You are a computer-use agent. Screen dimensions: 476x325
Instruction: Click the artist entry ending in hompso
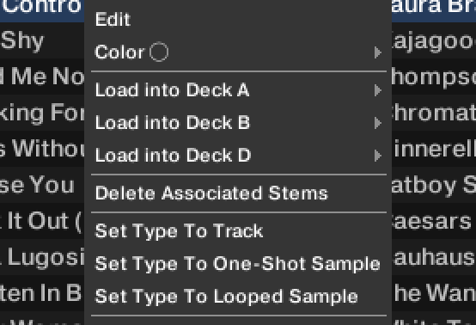click(x=434, y=77)
